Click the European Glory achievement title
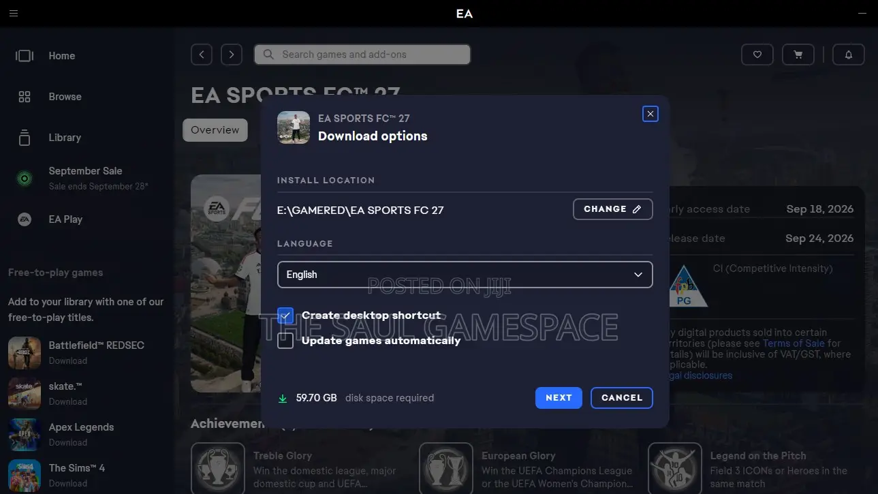This screenshot has height=494, width=878. pyautogui.click(x=518, y=456)
